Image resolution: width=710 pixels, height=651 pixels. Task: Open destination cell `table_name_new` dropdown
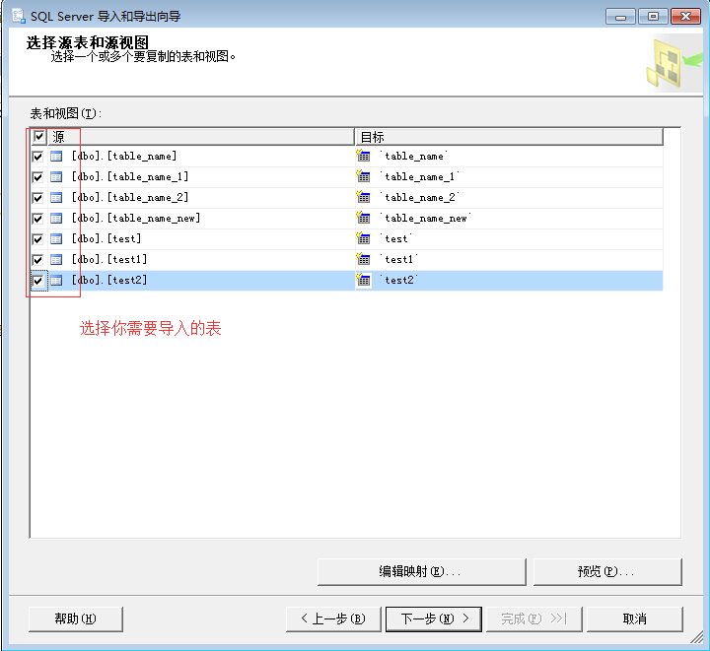click(509, 219)
